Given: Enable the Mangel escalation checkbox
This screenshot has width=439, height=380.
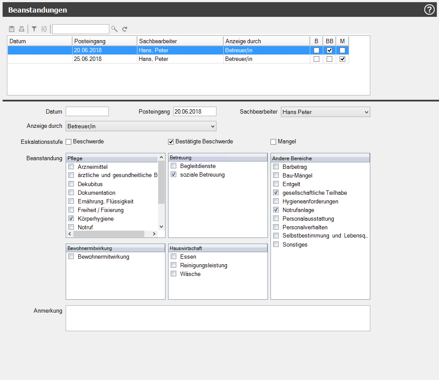Looking at the screenshot, I should pos(273,142).
